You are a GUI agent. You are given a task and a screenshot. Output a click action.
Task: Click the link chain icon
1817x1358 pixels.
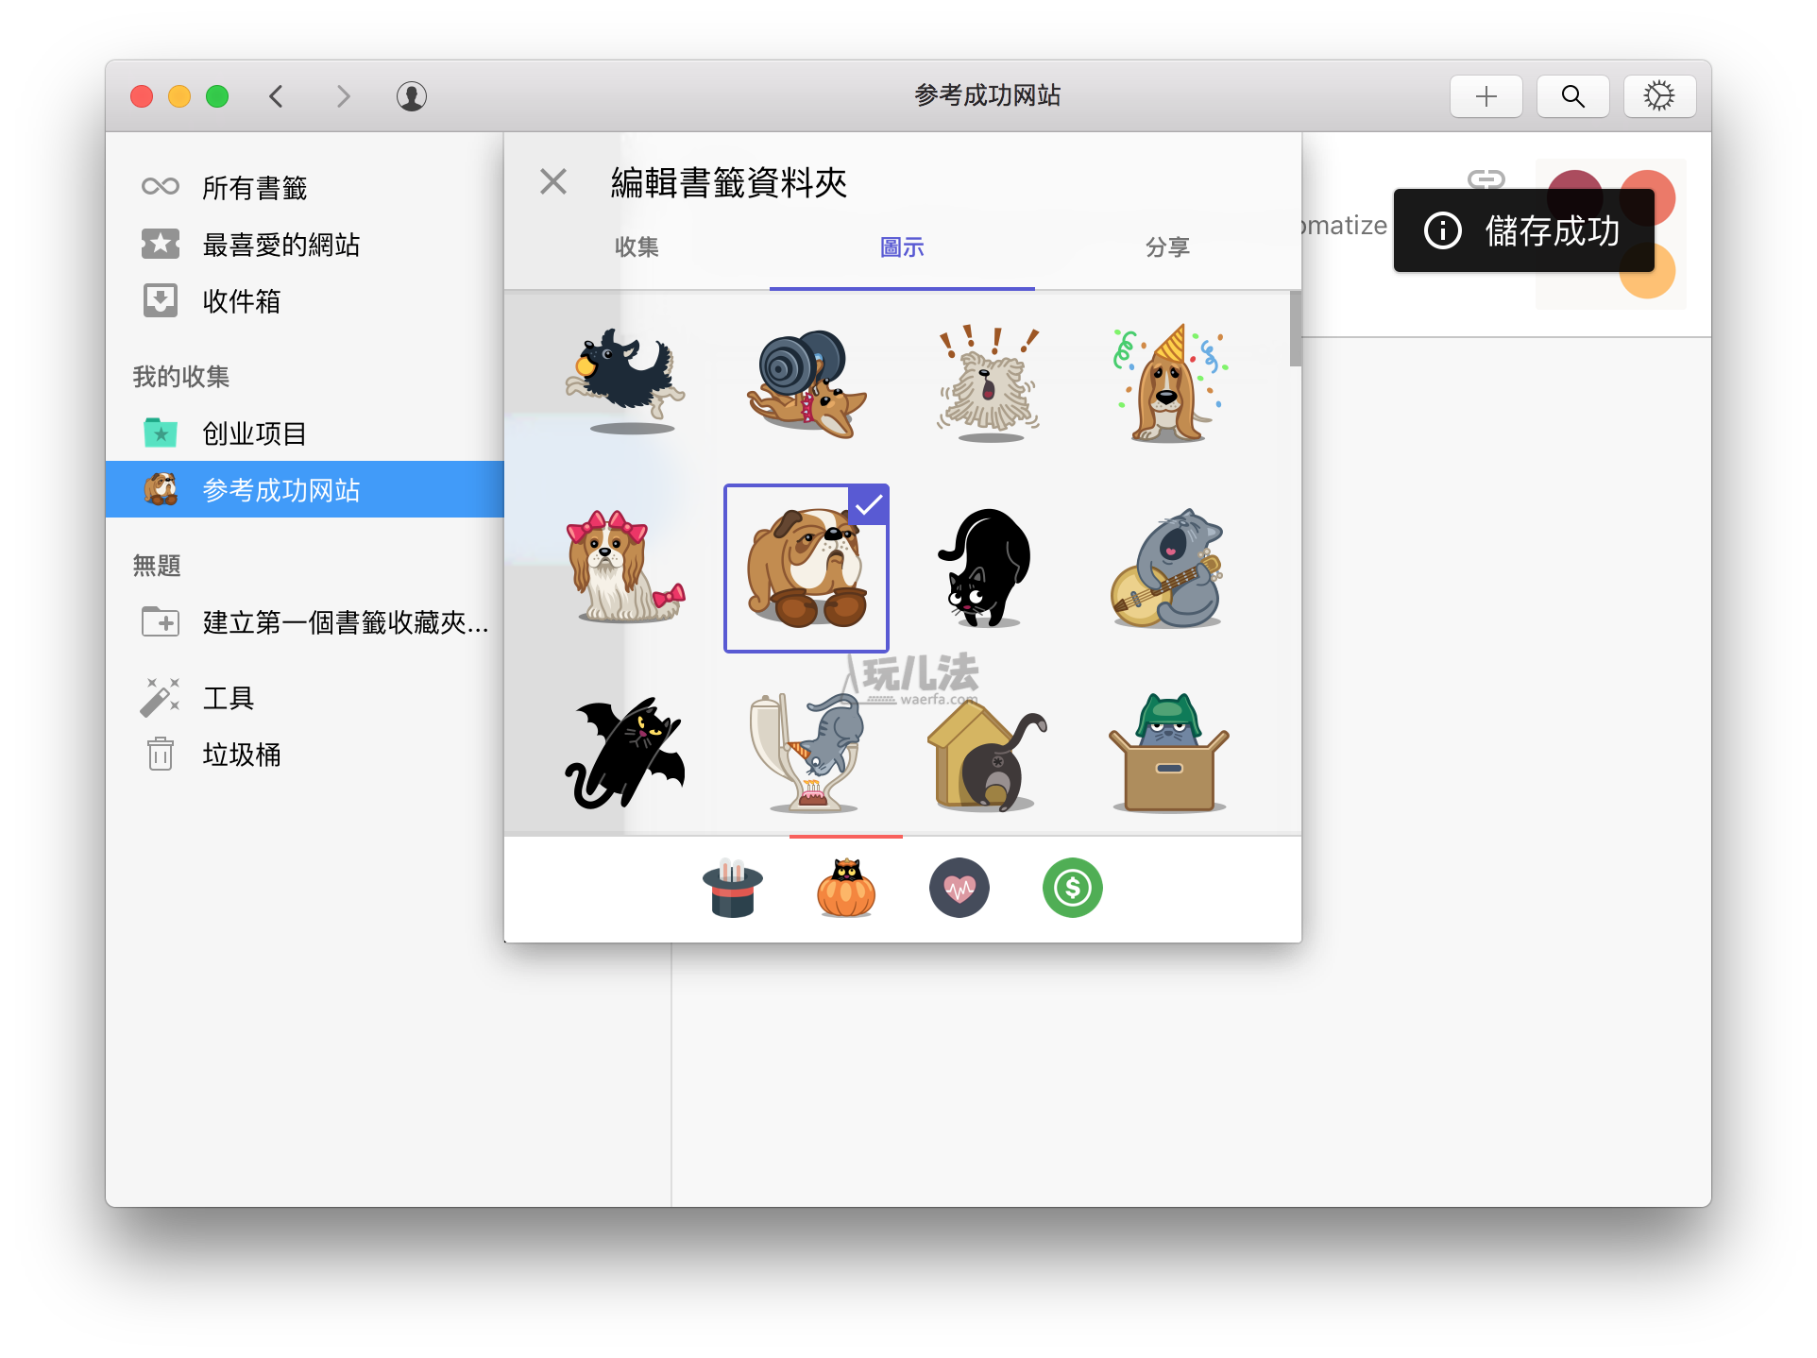1486,178
